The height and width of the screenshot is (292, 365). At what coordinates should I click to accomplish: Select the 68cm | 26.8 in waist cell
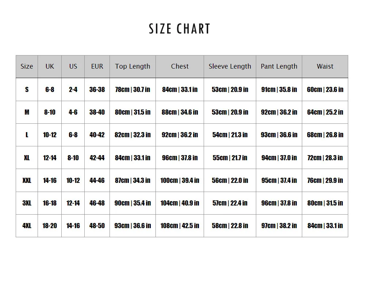point(325,135)
